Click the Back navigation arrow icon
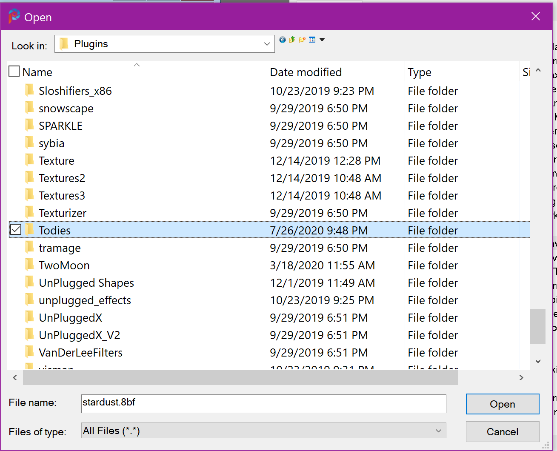 coord(283,40)
